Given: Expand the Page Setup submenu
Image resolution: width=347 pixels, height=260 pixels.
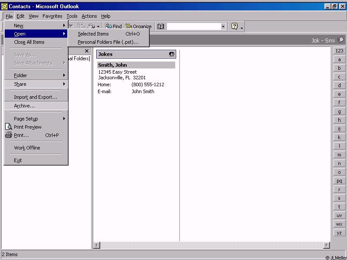Looking at the screenshot, I should tap(36, 119).
